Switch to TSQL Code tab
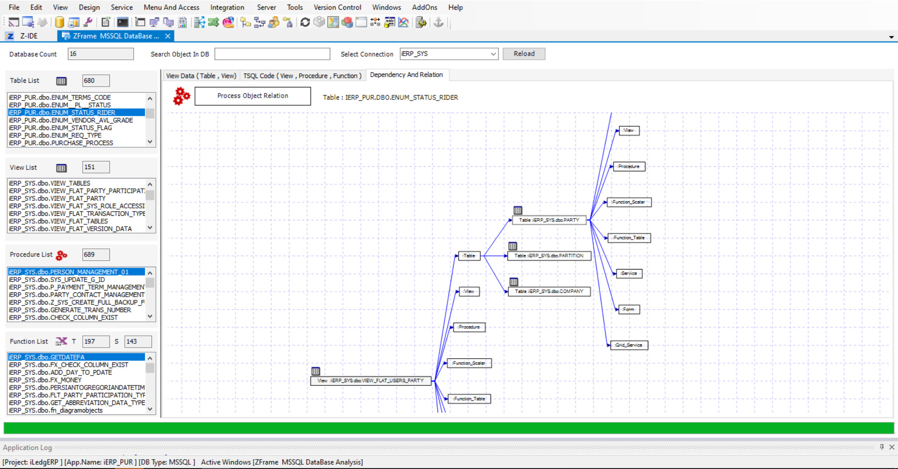898x469 pixels. click(302, 76)
